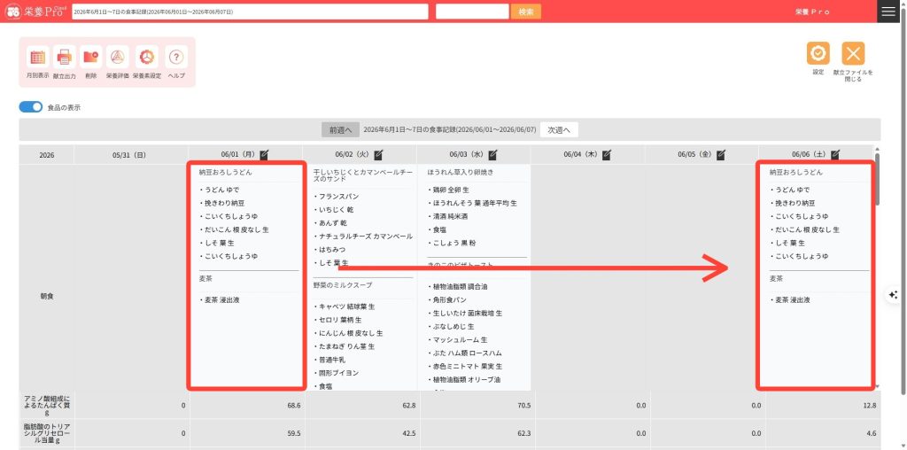Click the protein value 68.6

tap(294, 406)
